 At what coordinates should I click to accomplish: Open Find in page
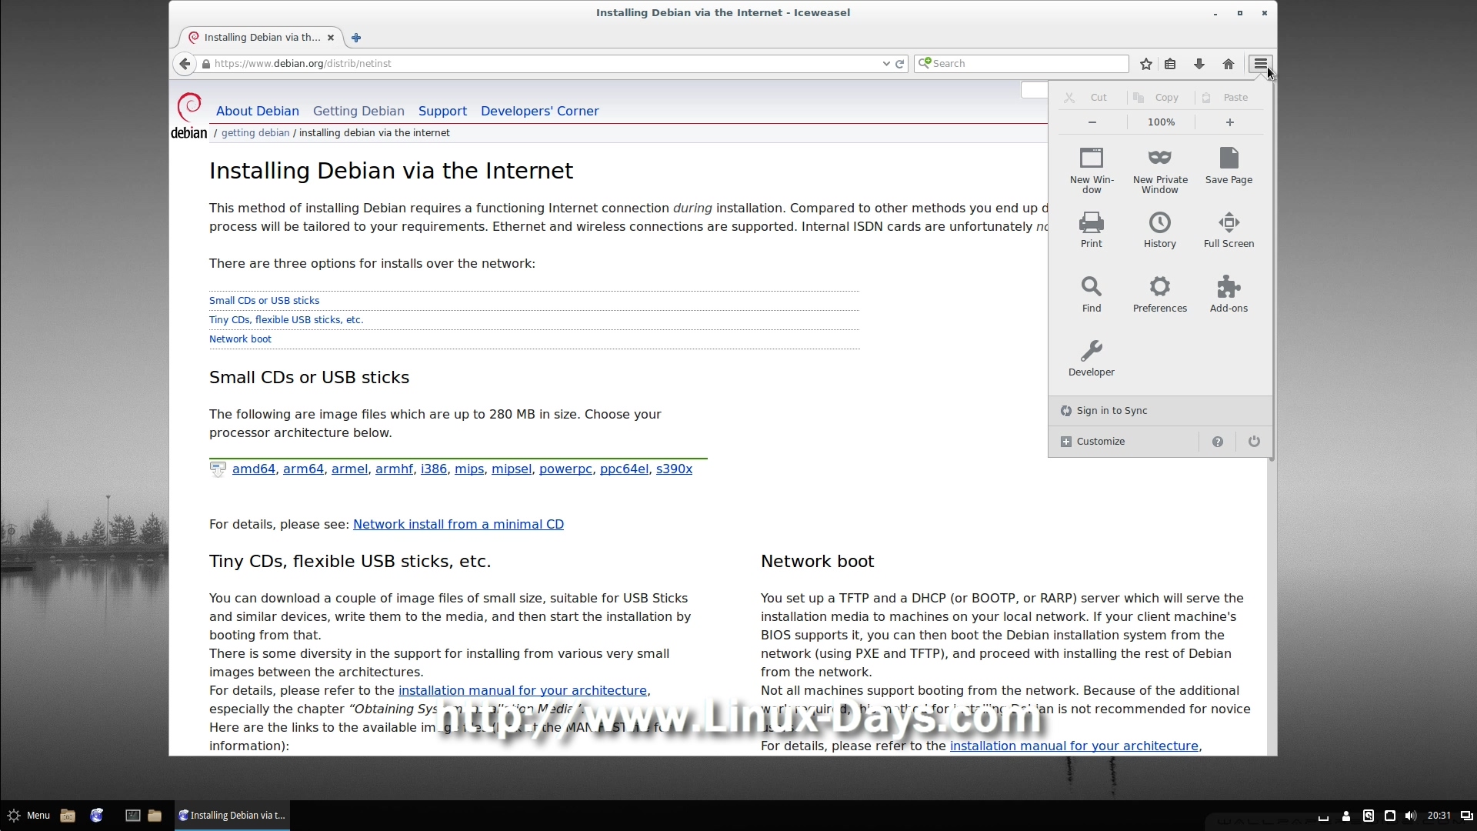1092,294
